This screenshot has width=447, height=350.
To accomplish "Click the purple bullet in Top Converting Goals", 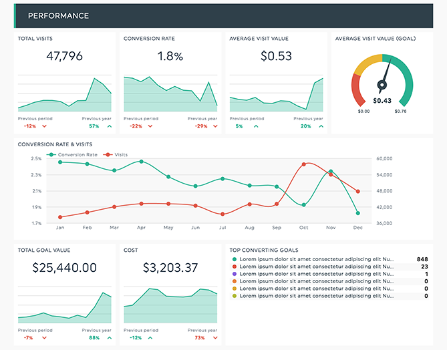I will (x=234, y=274).
